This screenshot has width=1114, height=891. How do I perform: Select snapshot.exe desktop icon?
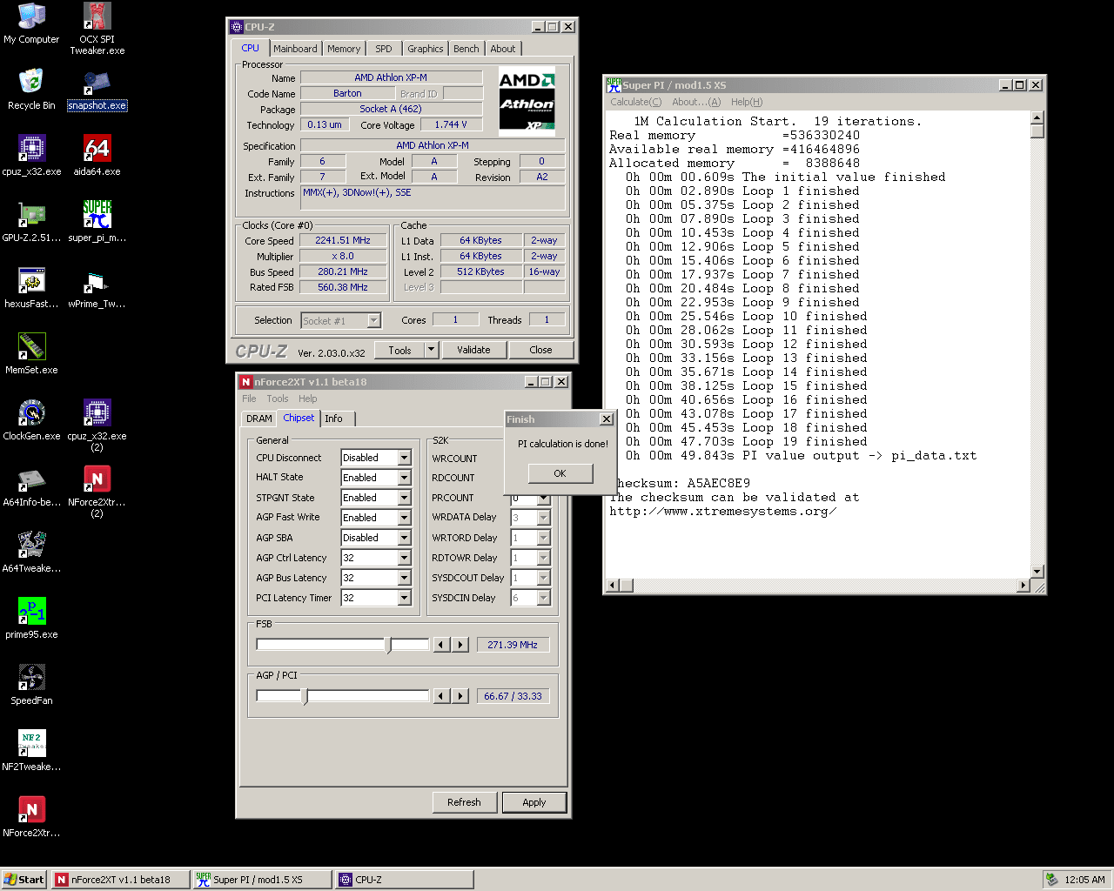[x=97, y=90]
